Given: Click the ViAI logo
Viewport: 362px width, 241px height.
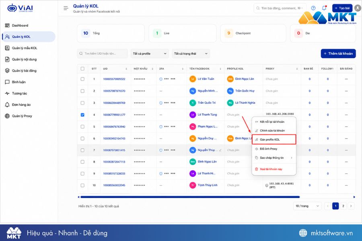Looking at the screenshot, I should pyautogui.click(x=20, y=8).
